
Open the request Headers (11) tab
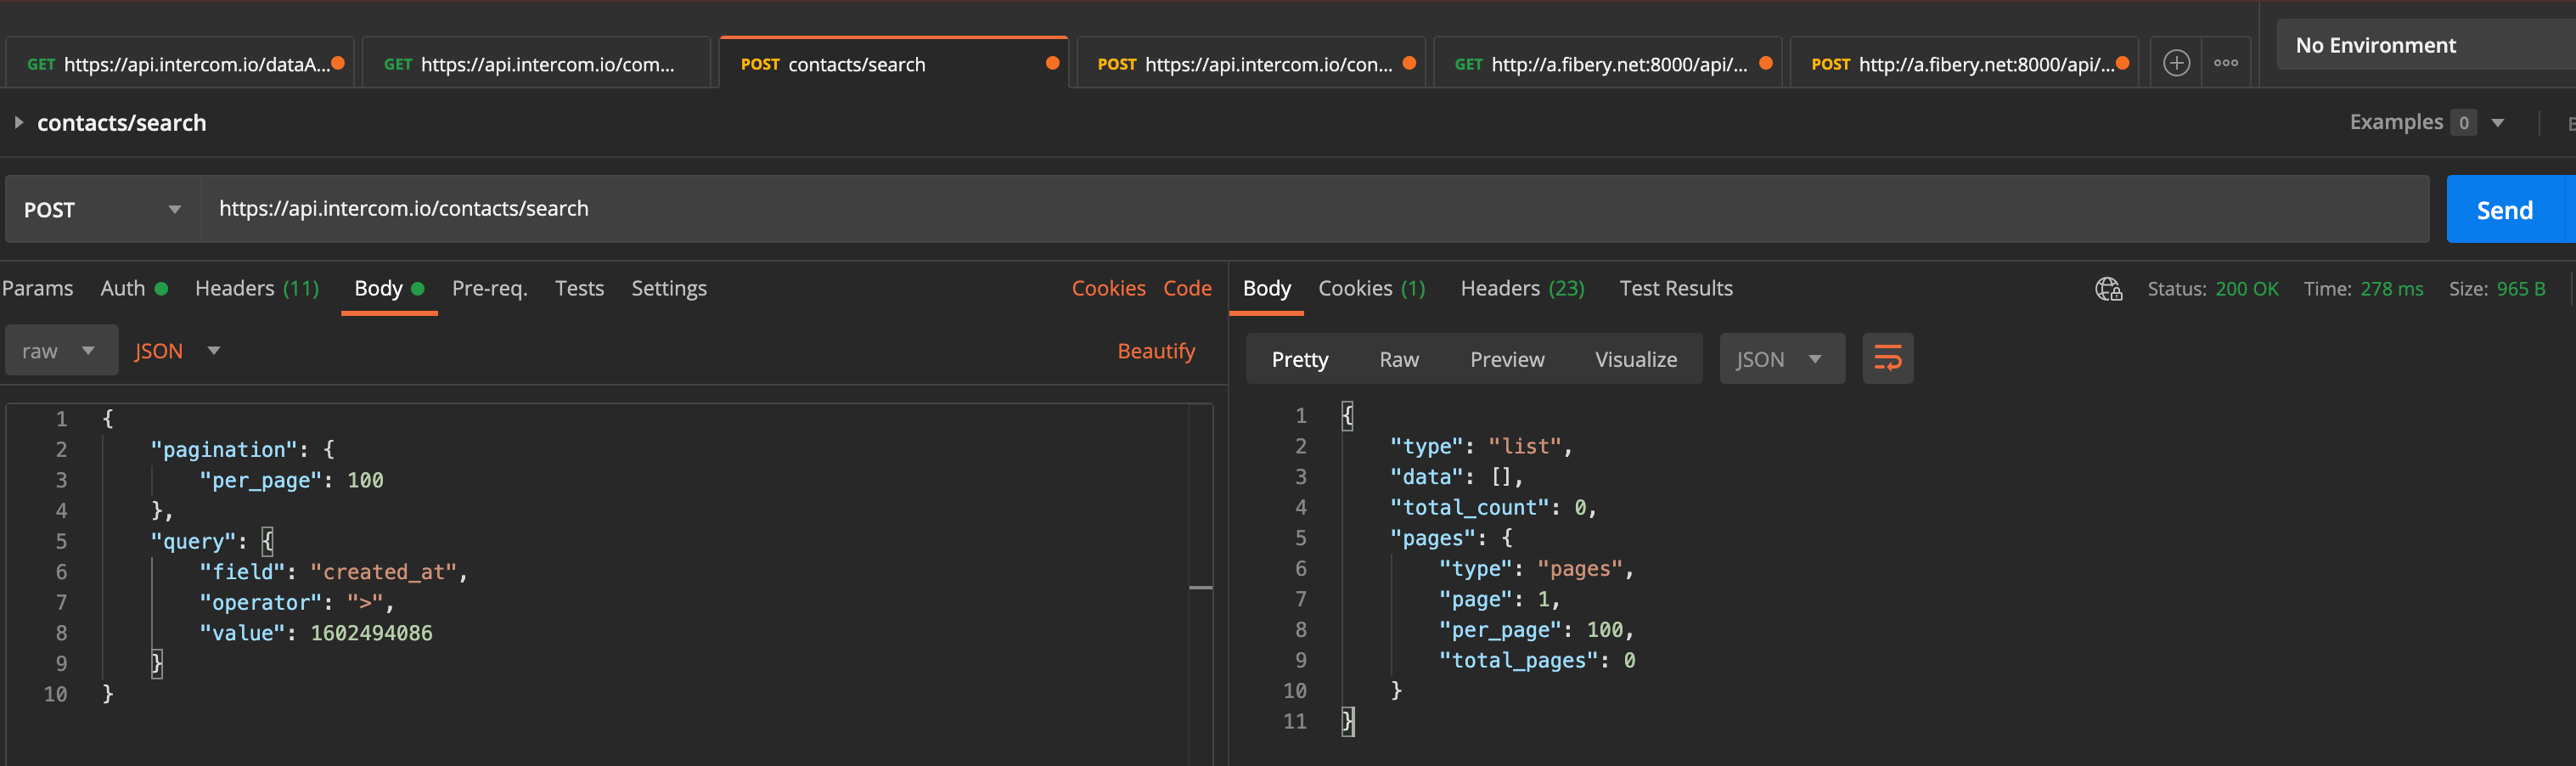point(257,288)
